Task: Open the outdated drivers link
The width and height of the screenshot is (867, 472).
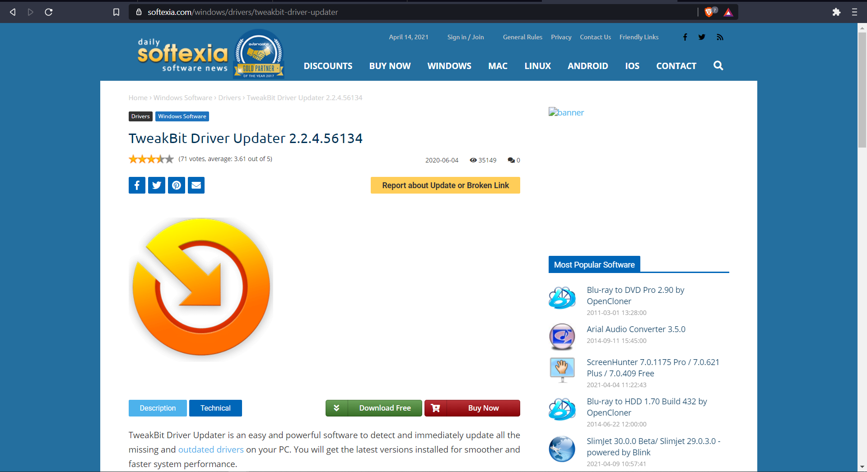Action: click(x=211, y=449)
